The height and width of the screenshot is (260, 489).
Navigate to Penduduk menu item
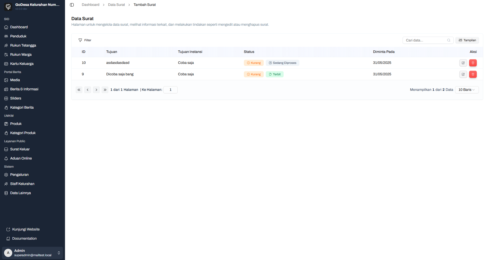click(18, 36)
